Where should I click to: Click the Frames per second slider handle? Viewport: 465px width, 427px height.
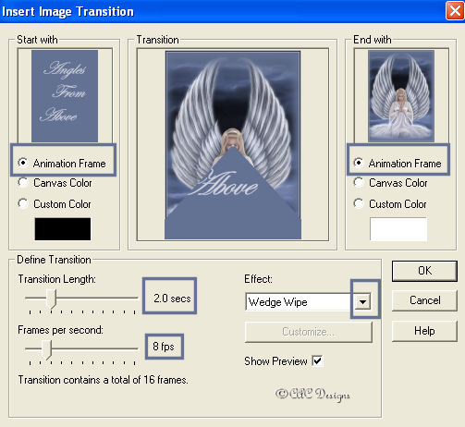point(47,349)
